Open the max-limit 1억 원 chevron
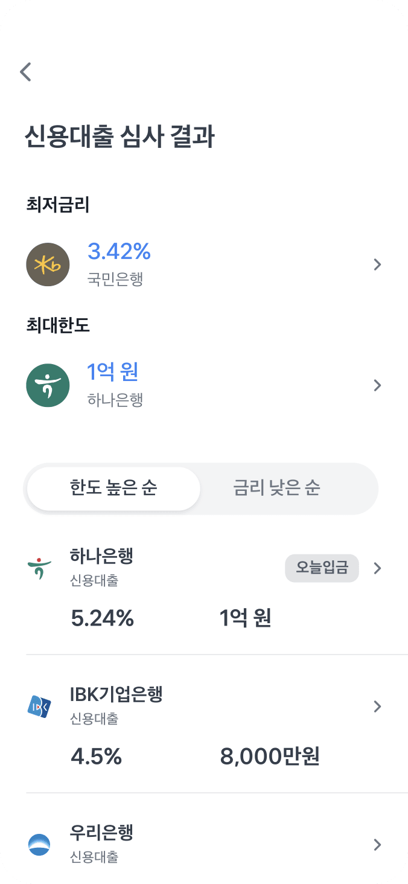Image resolution: width=408 pixels, height=884 pixels. point(377,385)
